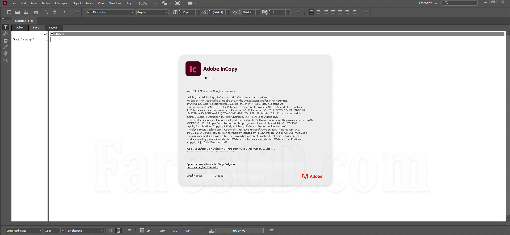Image resolution: width=510 pixels, height=235 pixels.
Task: Open the Type menu
Action: (x=34, y=3)
